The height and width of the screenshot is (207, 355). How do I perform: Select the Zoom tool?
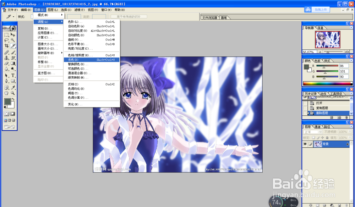13,93
